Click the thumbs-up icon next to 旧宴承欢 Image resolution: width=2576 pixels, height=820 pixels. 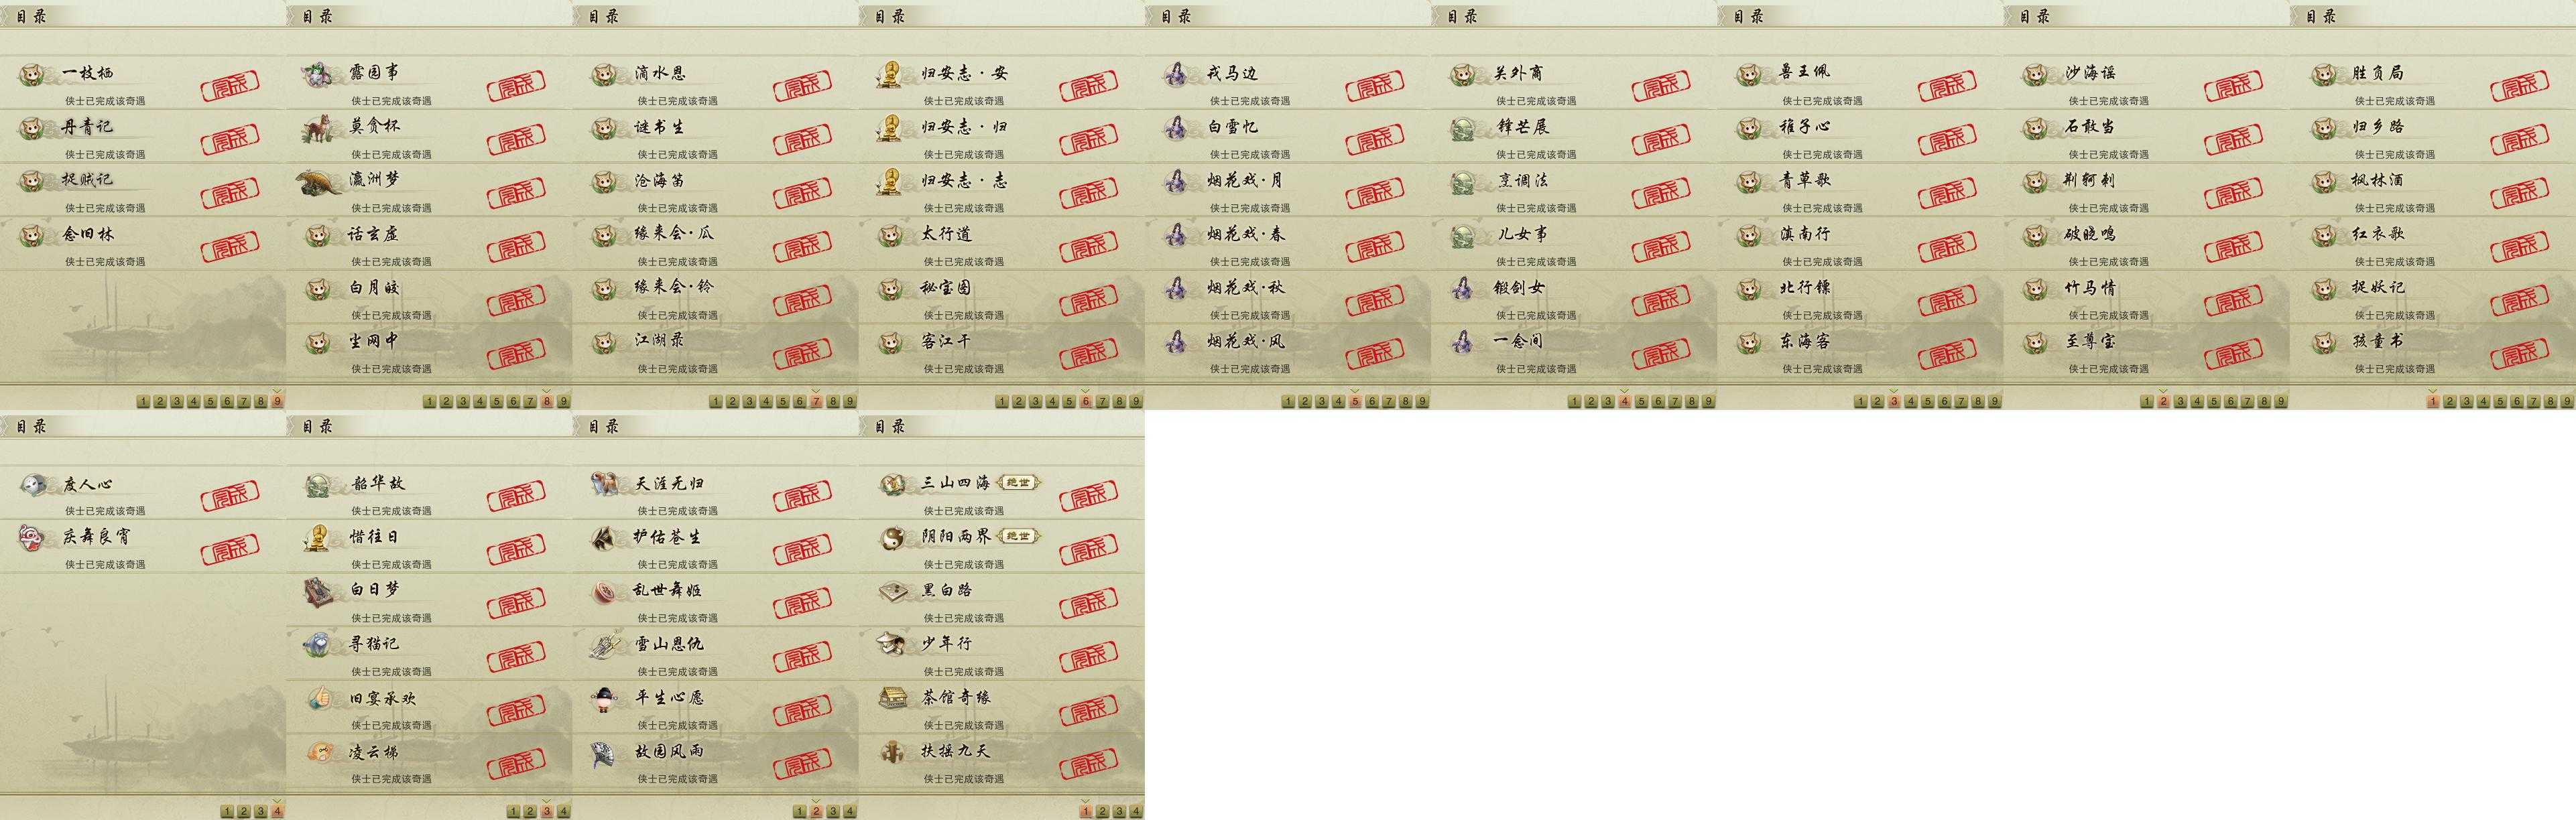pyautogui.click(x=319, y=698)
